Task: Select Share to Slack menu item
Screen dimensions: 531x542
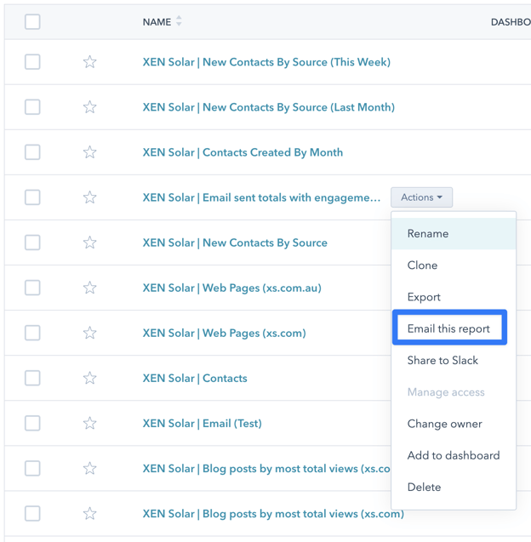Action: (454, 361)
